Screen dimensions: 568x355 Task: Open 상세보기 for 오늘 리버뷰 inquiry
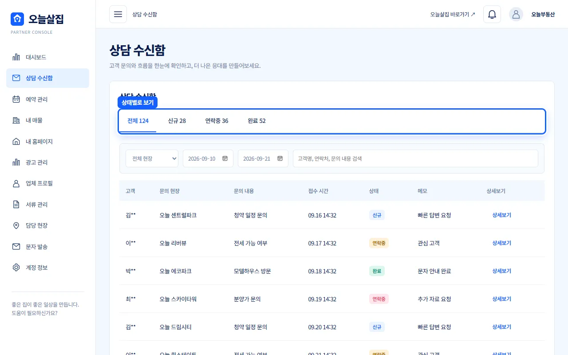(x=501, y=243)
